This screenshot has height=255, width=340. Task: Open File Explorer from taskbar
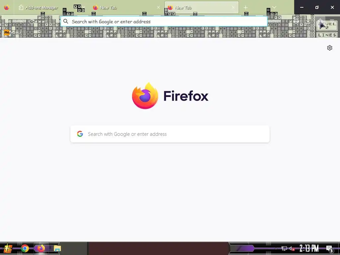(x=57, y=248)
